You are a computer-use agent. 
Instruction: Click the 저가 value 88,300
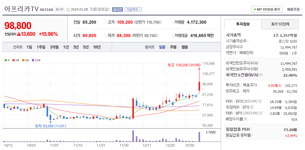[x=124, y=36]
